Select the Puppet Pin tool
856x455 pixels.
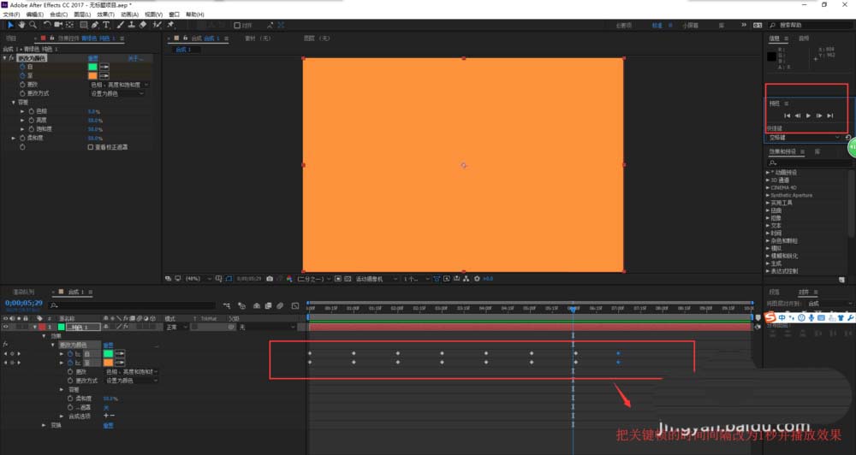[170, 25]
